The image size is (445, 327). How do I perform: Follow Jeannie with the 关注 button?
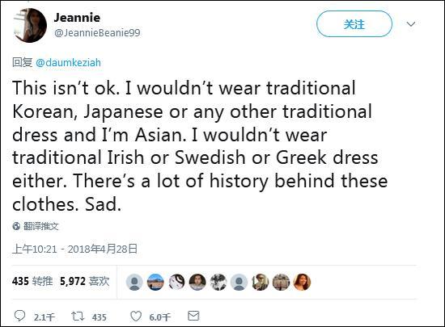click(x=354, y=24)
